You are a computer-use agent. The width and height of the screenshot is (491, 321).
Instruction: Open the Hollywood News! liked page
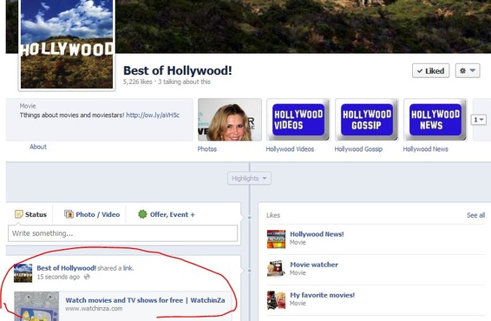[317, 234]
